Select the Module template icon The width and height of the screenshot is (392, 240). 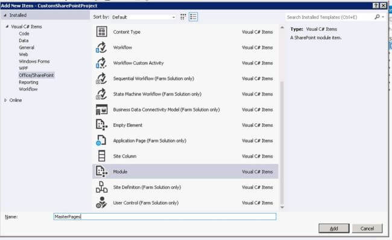click(x=101, y=171)
